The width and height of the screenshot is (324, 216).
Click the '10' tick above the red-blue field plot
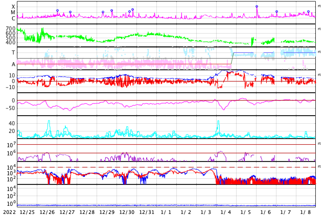(x=12, y=75)
